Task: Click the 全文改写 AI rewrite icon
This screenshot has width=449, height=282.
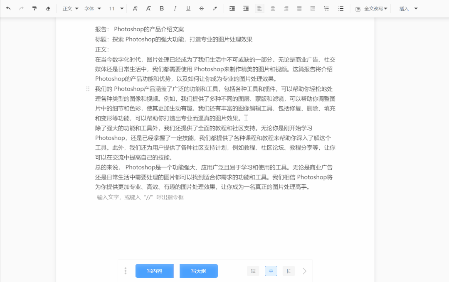Action: pyautogui.click(x=358, y=9)
